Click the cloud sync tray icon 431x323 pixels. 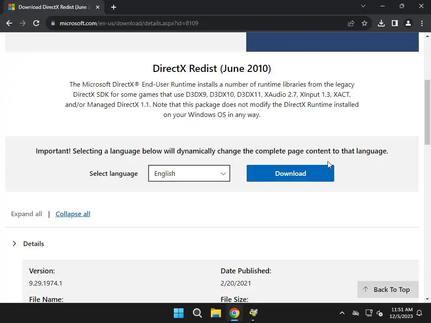click(x=356, y=313)
